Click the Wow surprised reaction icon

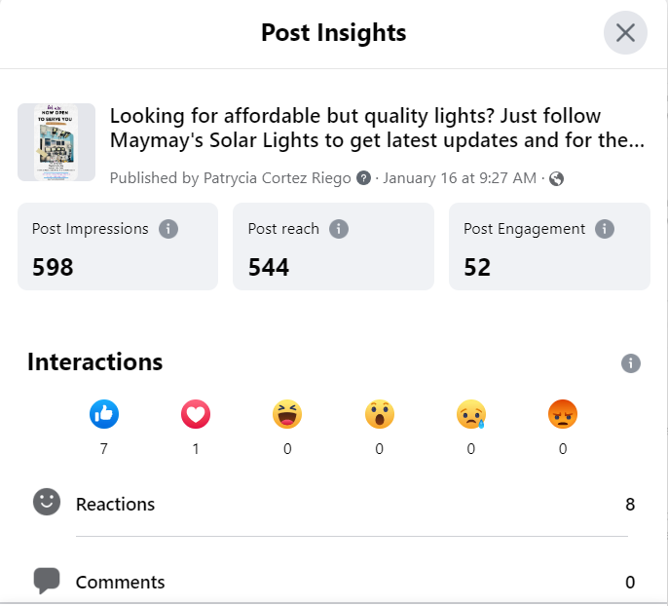[379, 415]
